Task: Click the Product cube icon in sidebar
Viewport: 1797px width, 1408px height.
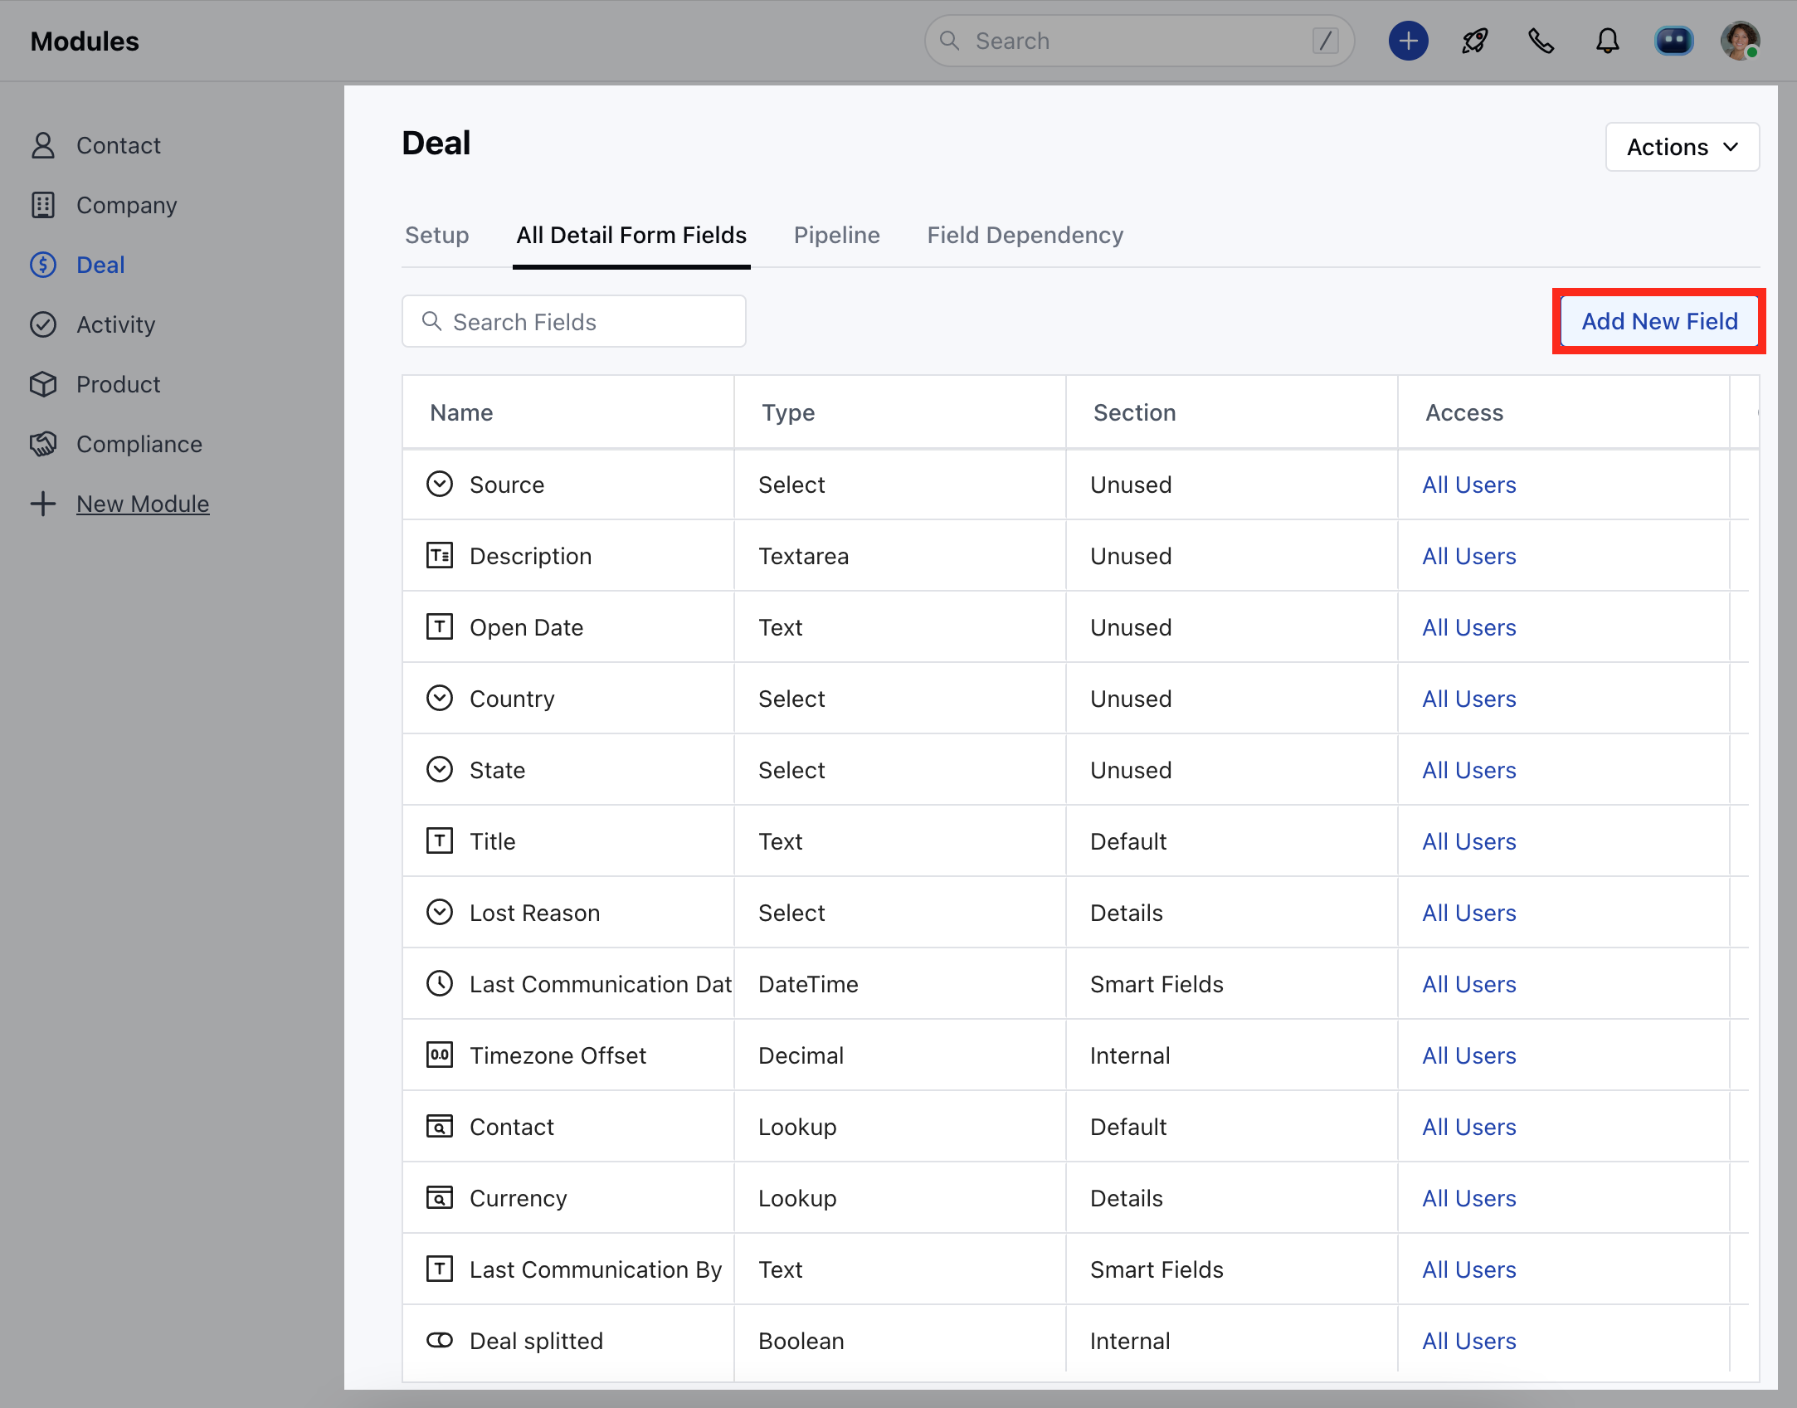Action: pyautogui.click(x=43, y=384)
